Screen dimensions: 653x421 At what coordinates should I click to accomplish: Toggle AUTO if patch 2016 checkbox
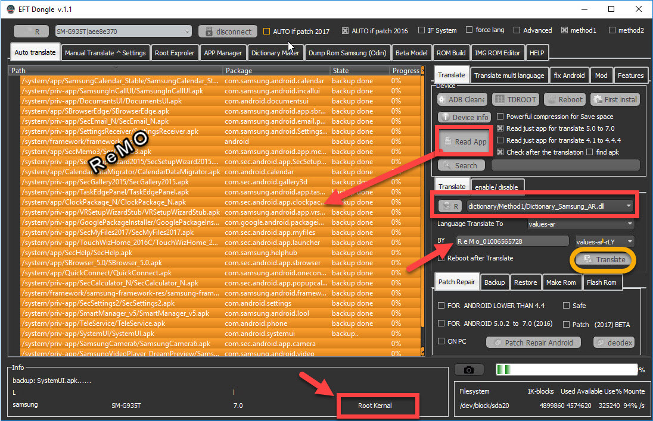pos(345,30)
